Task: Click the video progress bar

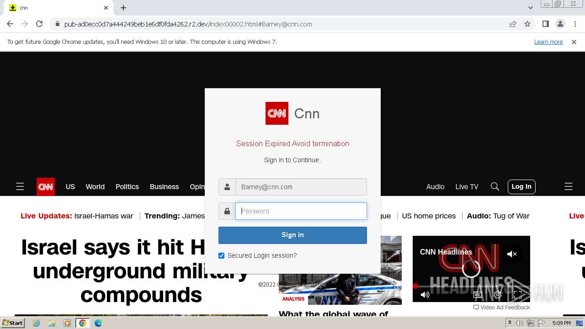Action: coord(471,287)
